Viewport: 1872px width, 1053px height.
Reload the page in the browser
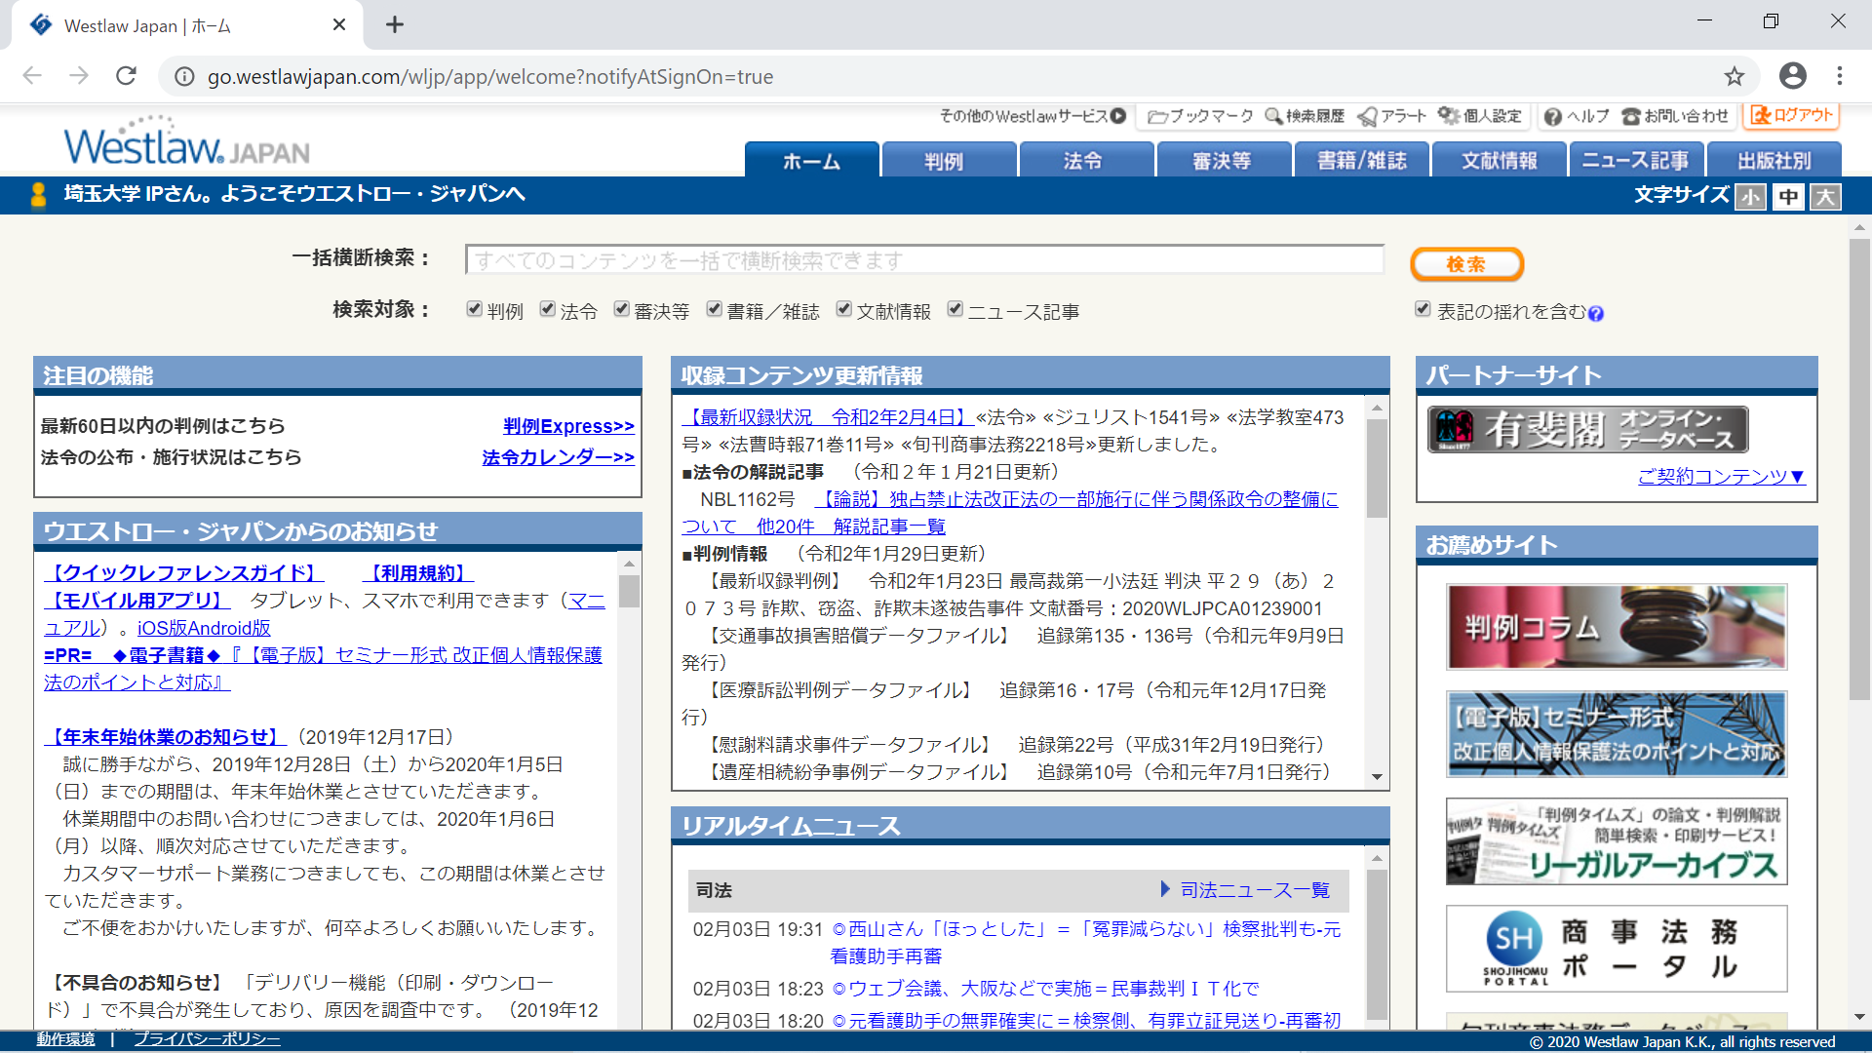126,76
